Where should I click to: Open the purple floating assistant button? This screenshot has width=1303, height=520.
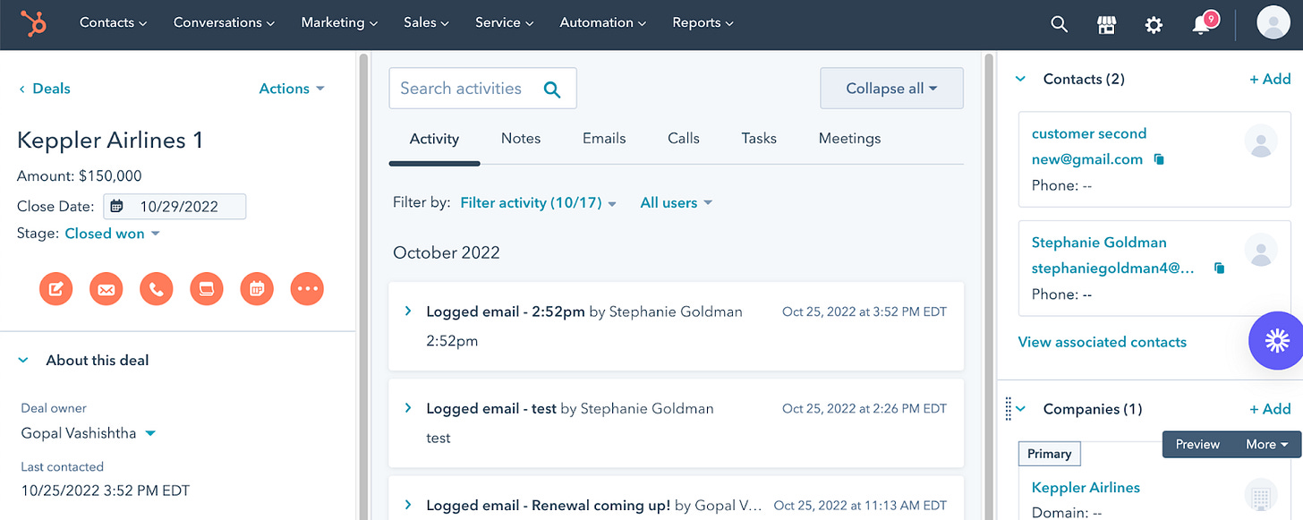(1277, 340)
